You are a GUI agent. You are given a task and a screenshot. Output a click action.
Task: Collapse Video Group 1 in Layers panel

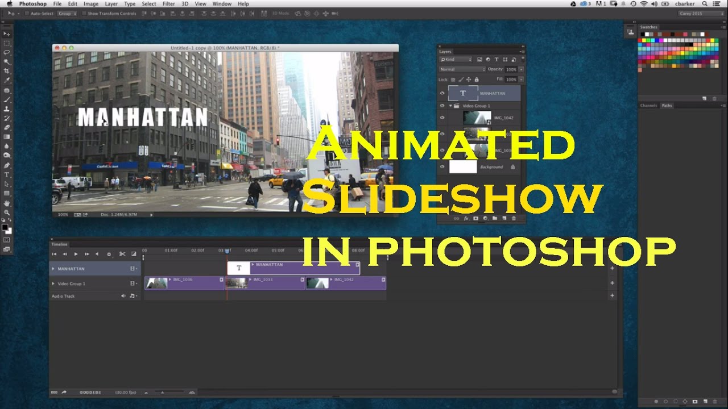(x=450, y=106)
